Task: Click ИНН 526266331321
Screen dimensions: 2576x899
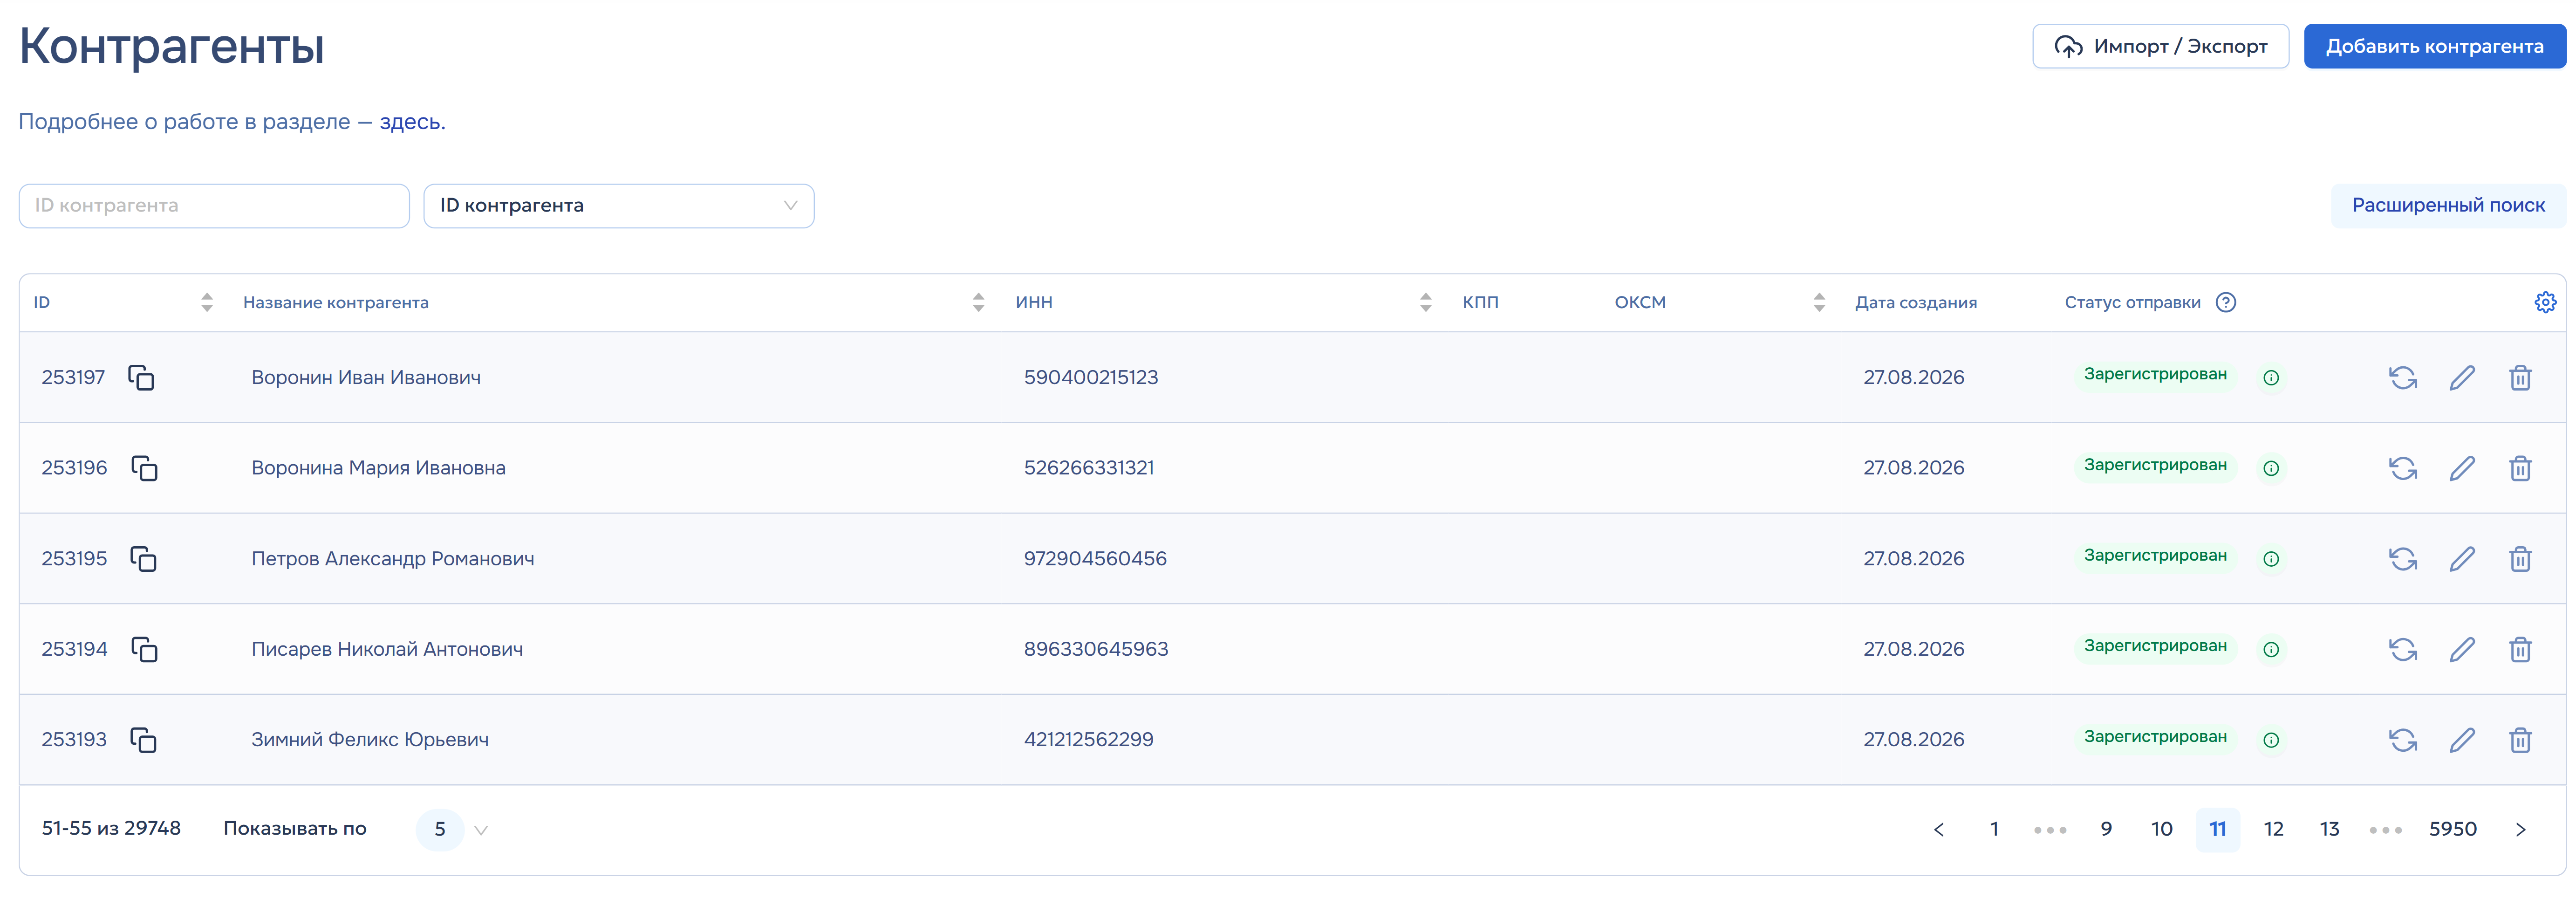Action: [1089, 468]
